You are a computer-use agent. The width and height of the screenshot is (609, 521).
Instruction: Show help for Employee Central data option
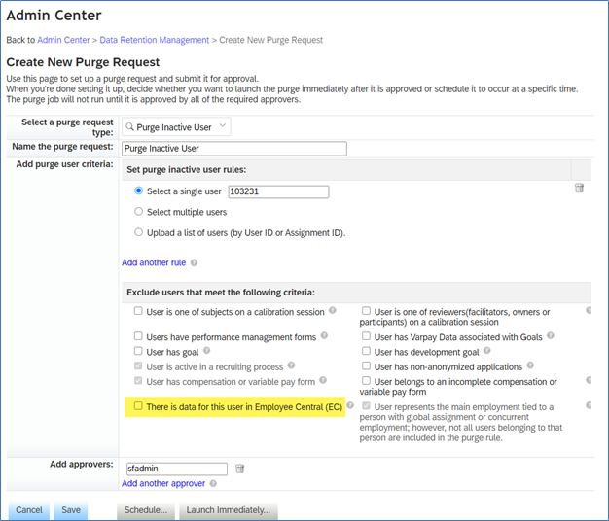pos(350,405)
